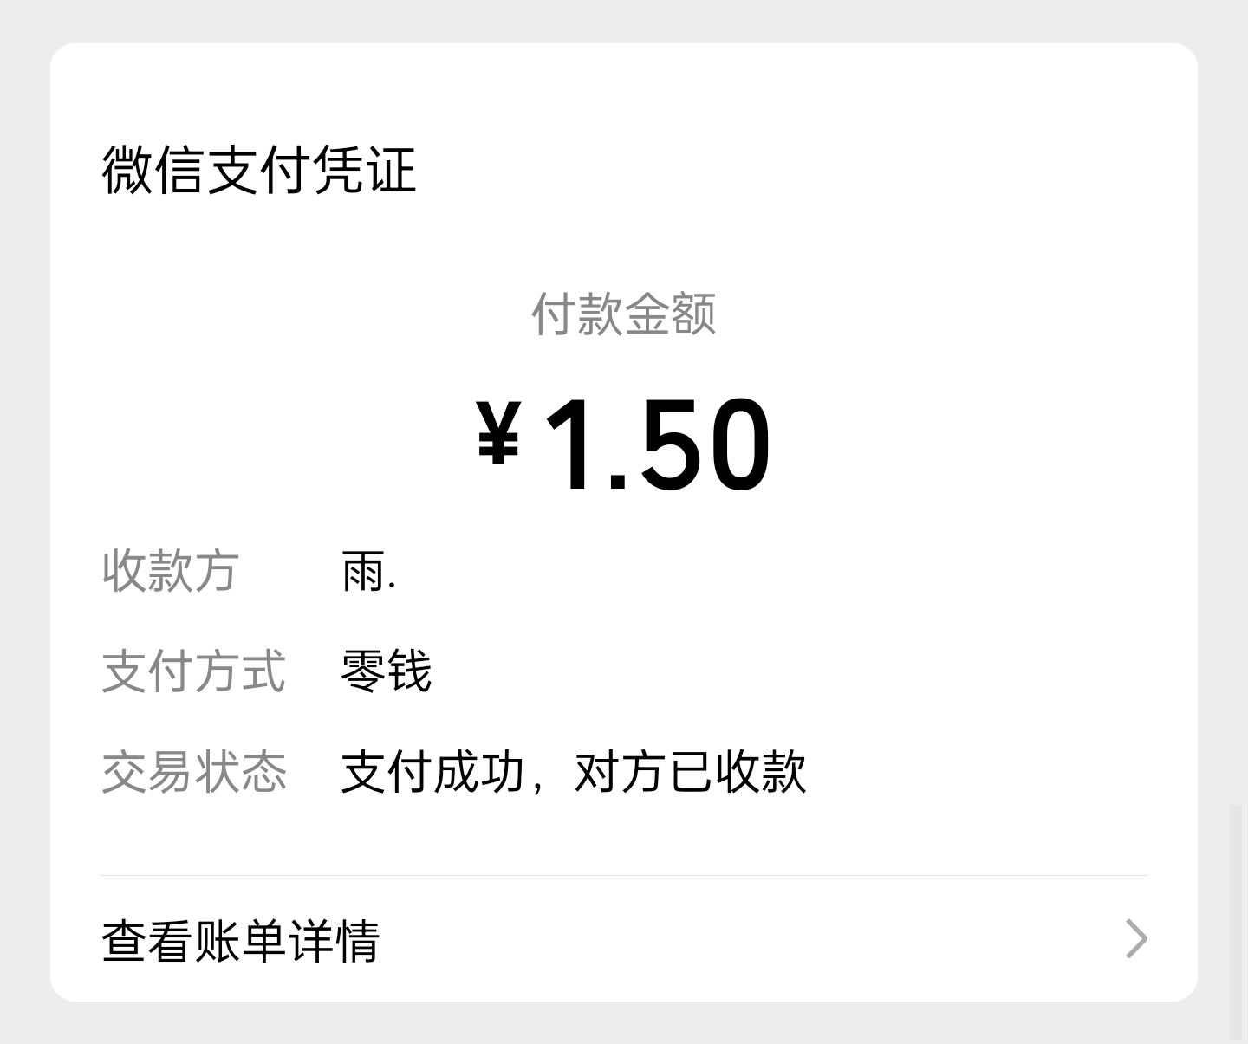Viewport: 1248px width, 1044px height.
Task: Select the 微信支付凭证 title text
Action: point(259,170)
